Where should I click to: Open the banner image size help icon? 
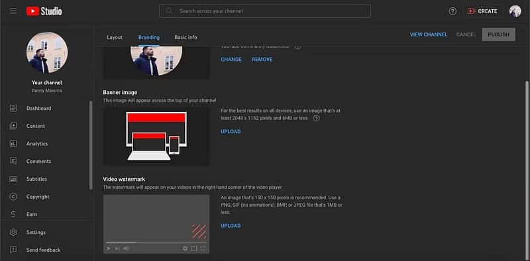(x=317, y=119)
